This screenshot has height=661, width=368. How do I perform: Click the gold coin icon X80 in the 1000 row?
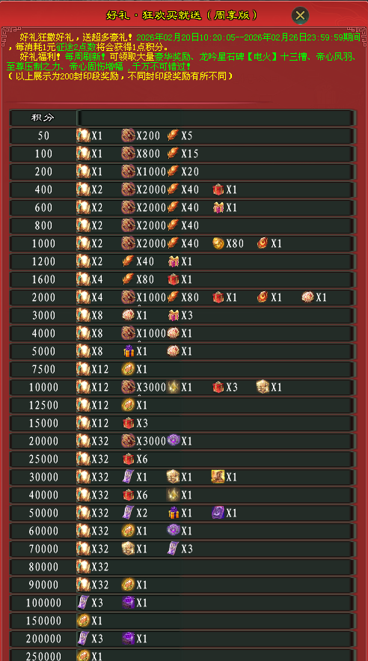[x=218, y=243]
